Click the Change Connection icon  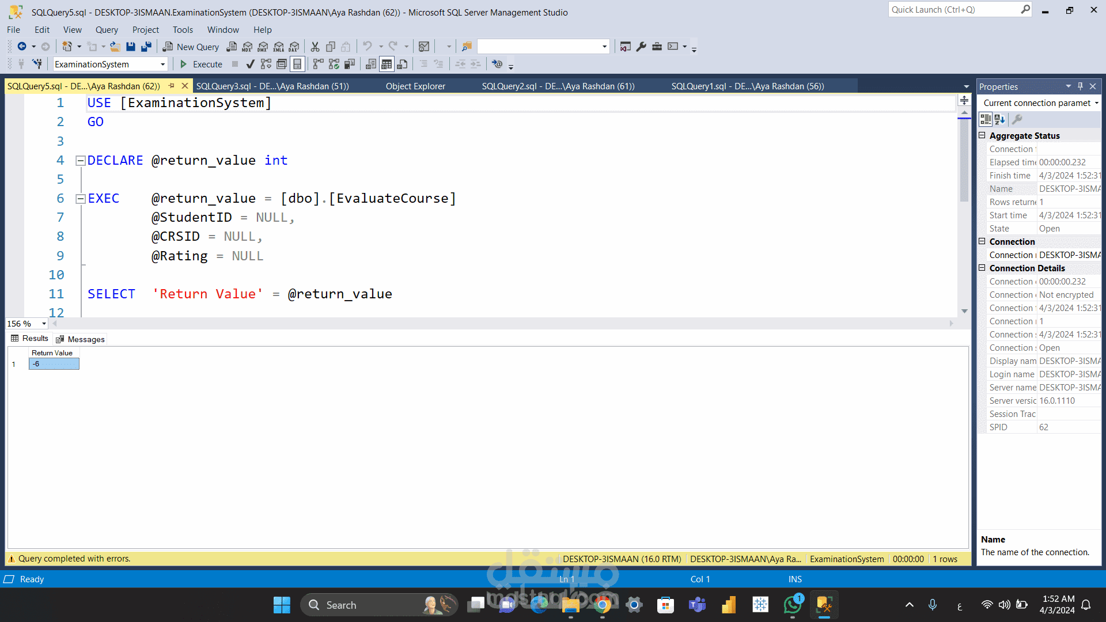click(x=37, y=64)
